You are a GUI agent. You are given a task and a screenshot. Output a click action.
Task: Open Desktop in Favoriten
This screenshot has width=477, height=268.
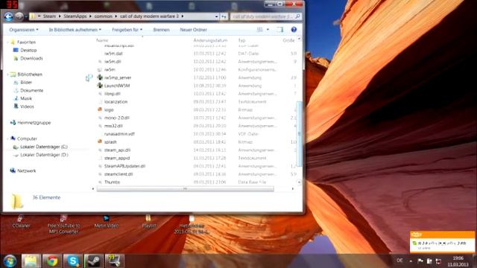click(28, 50)
